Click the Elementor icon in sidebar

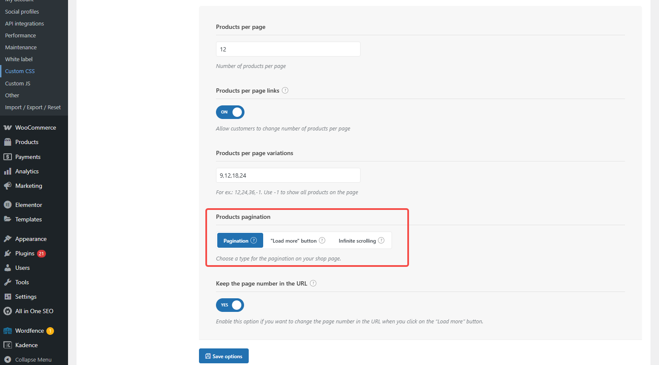click(8, 205)
